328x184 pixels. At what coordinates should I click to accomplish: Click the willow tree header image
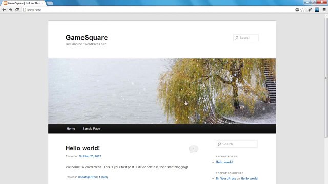[x=162, y=91]
